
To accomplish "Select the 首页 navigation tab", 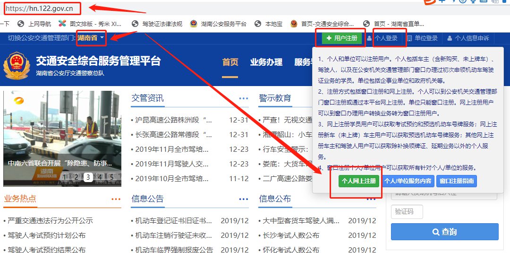I will click(x=230, y=62).
